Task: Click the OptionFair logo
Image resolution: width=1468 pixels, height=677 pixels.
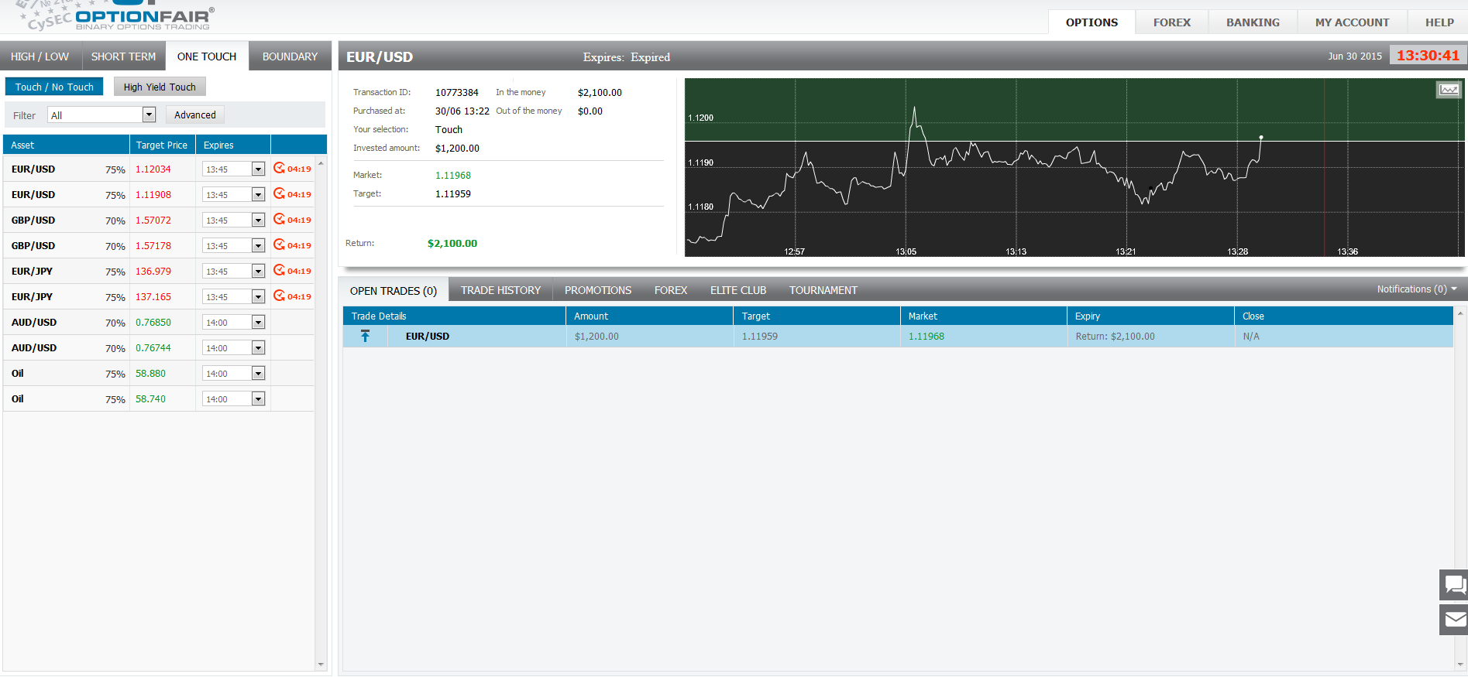Action: pos(143,17)
